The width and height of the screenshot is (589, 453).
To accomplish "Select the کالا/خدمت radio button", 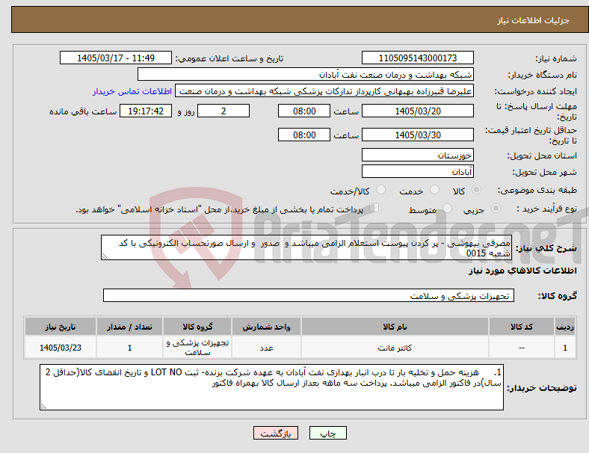I will (x=381, y=190).
